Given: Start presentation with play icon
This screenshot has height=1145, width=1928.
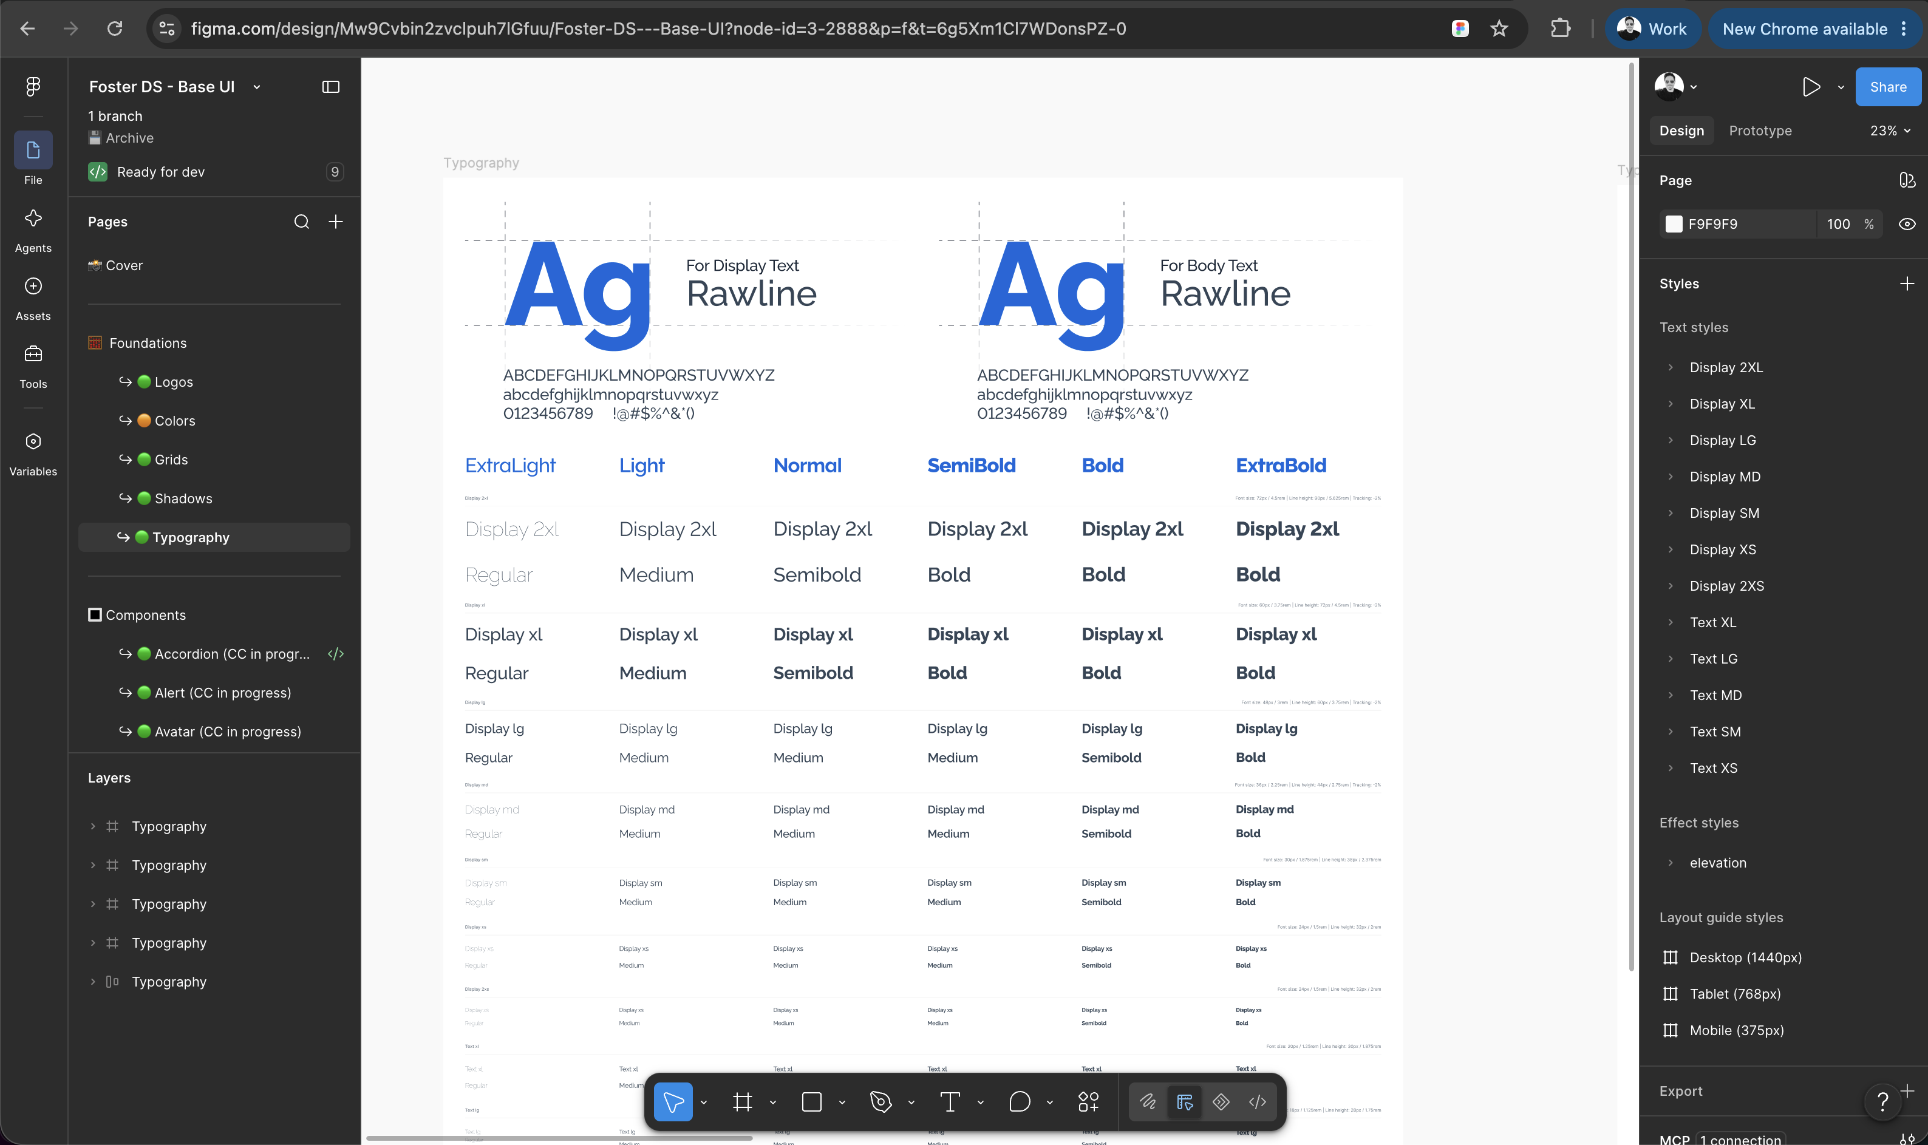Looking at the screenshot, I should pyautogui.click(x=1811, y=87).
